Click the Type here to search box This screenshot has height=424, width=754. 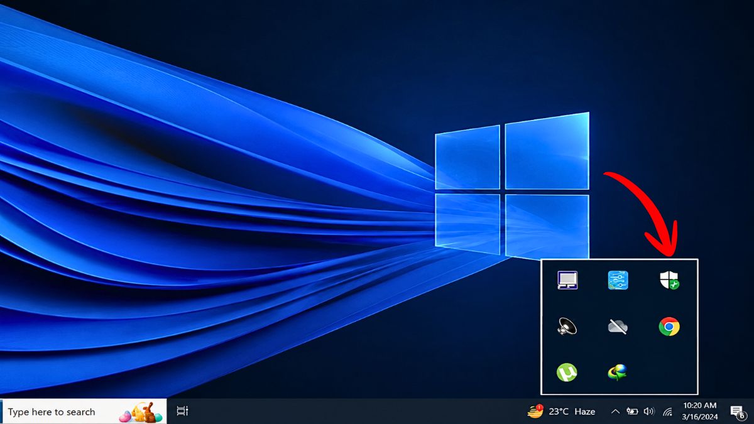[84, 411]
